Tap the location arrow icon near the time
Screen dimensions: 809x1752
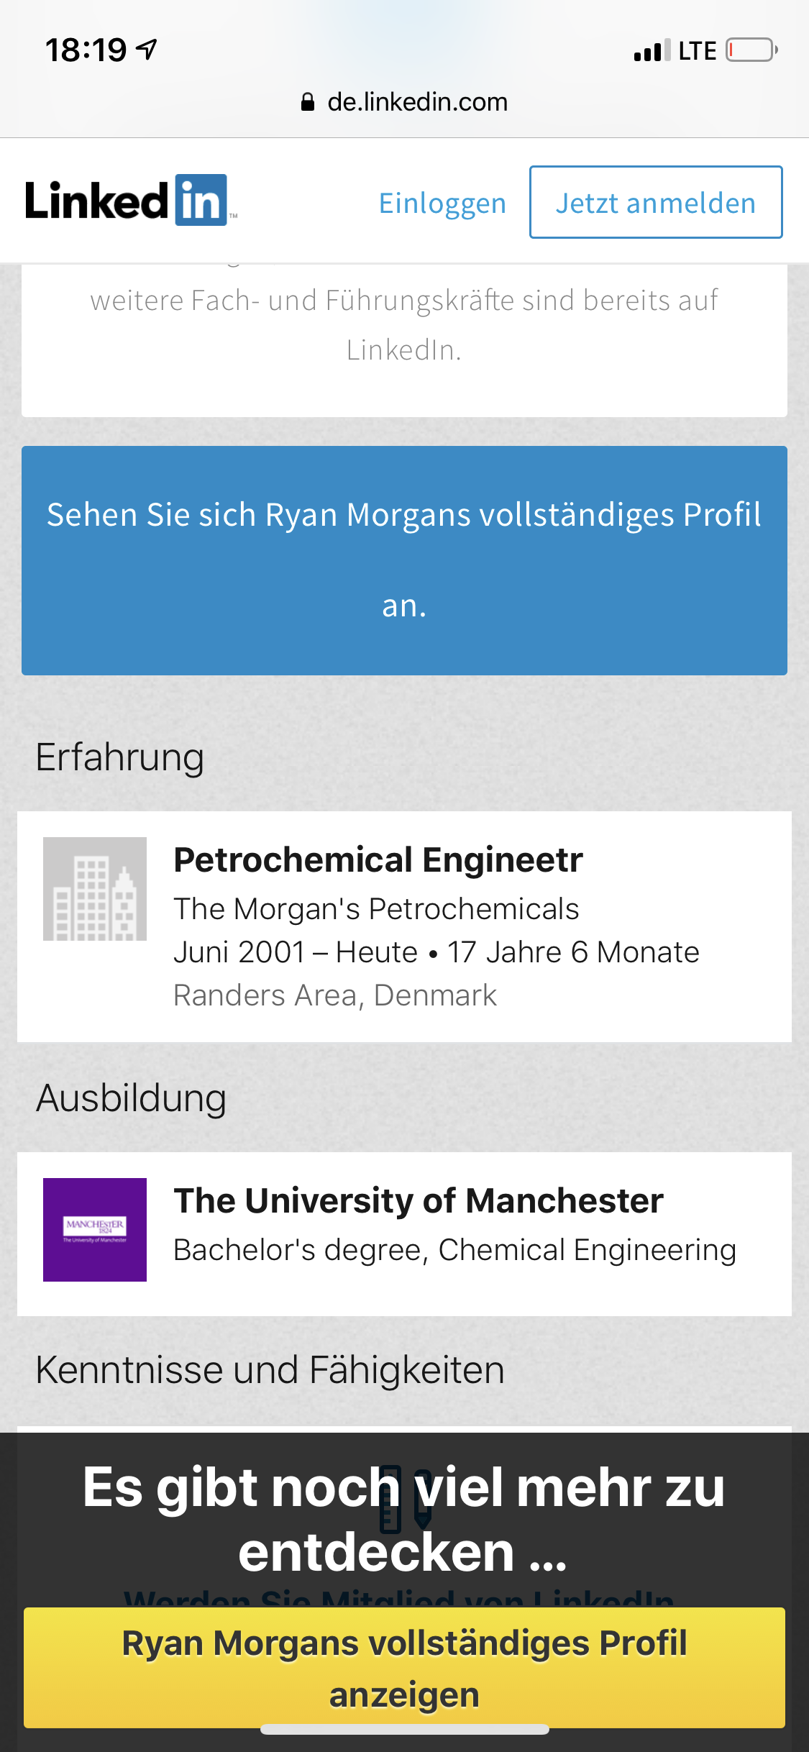click(x=147, y=49)
